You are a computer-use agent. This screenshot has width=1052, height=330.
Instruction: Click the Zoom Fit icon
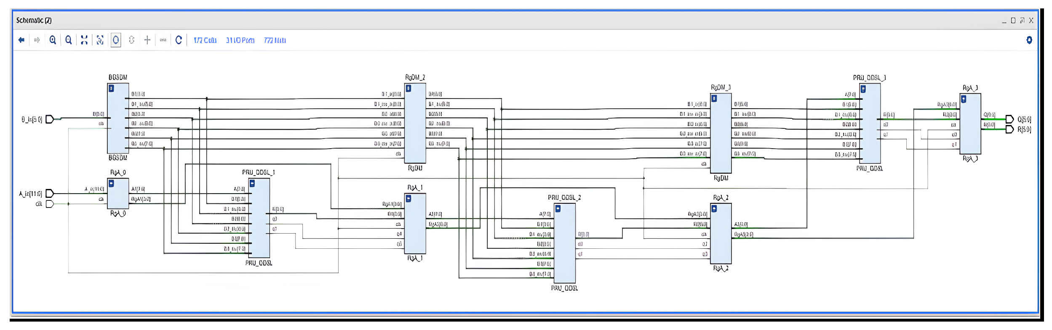(x=84, y=40)
